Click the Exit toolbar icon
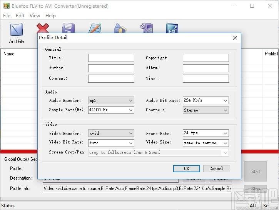Viewport: 279px width, 210px height. (172, 28)
